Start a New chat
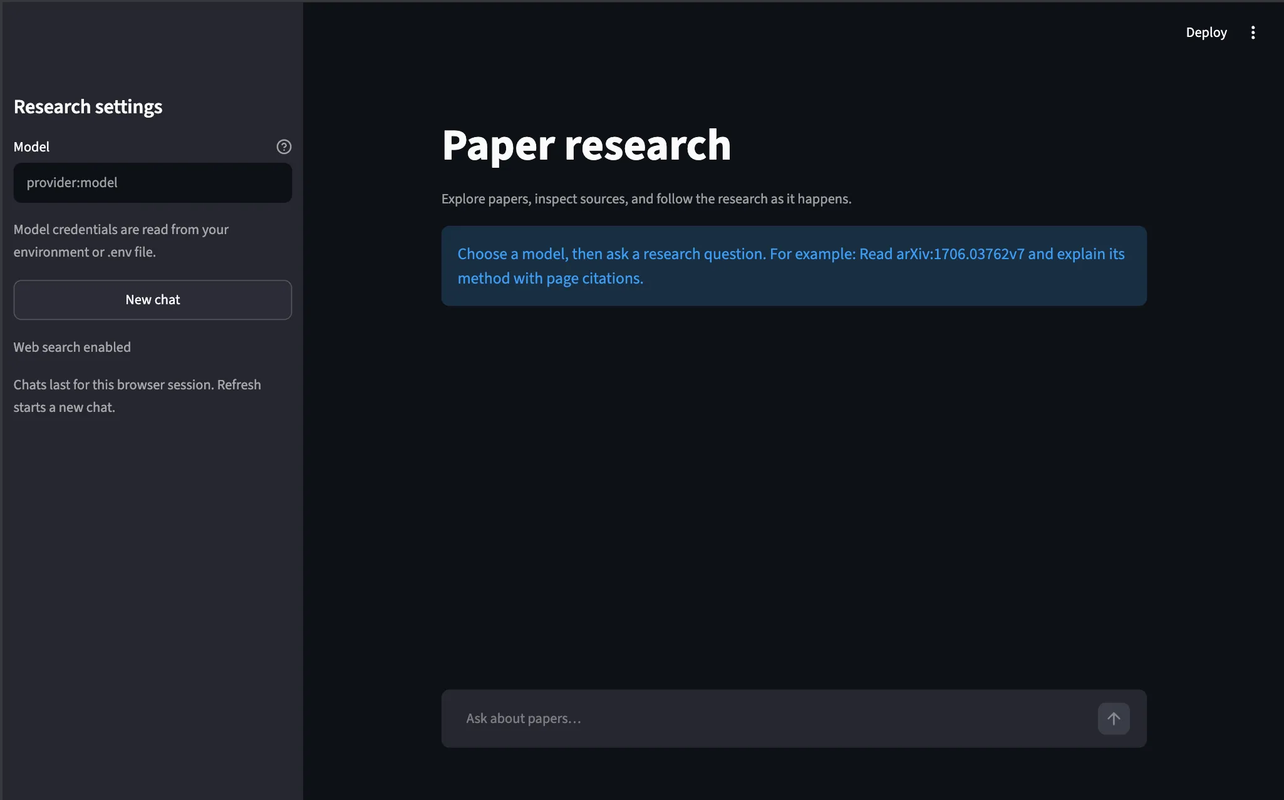The image size is (1284, 800). pyautogui.click(x=153, y=300)
